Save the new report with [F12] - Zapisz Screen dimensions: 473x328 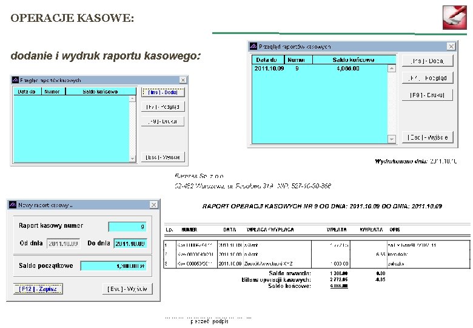click(x=38, y=289)
